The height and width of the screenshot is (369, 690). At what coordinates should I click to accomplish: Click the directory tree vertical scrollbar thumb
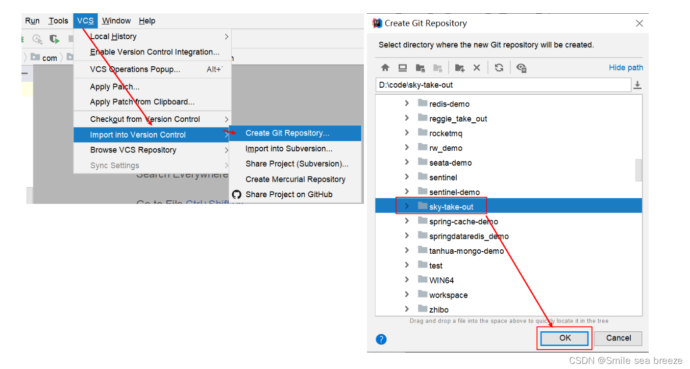pos(638,170)
